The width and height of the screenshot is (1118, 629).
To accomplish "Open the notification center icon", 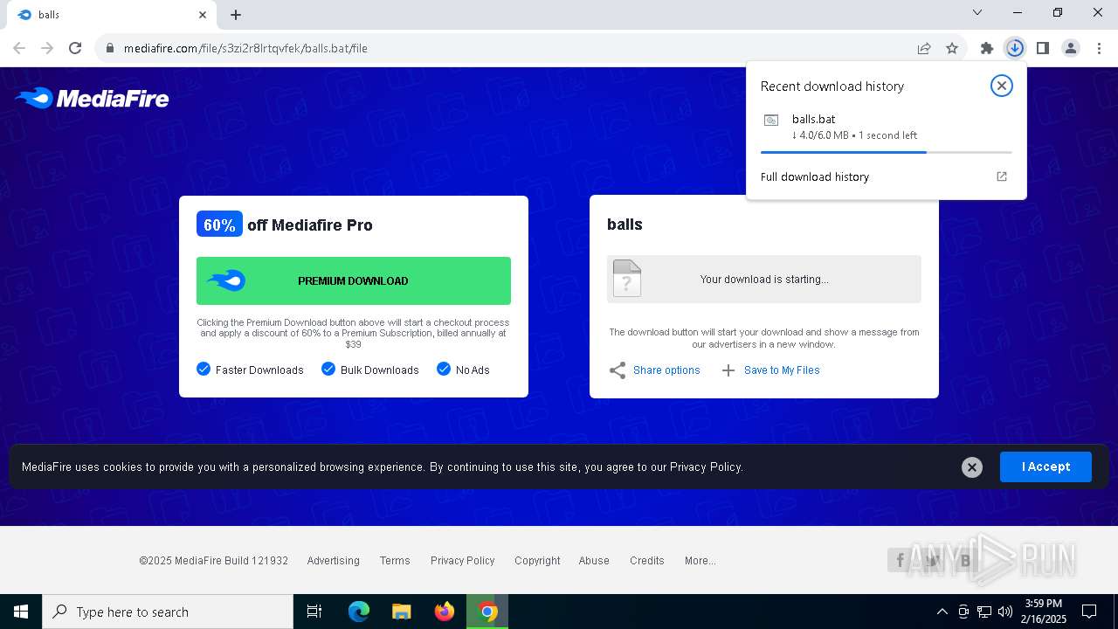I will [1089, 612].
